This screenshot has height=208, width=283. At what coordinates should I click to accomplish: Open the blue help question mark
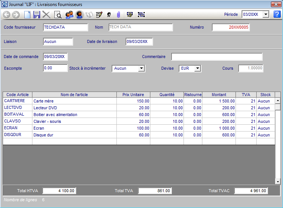coord(277,14)
